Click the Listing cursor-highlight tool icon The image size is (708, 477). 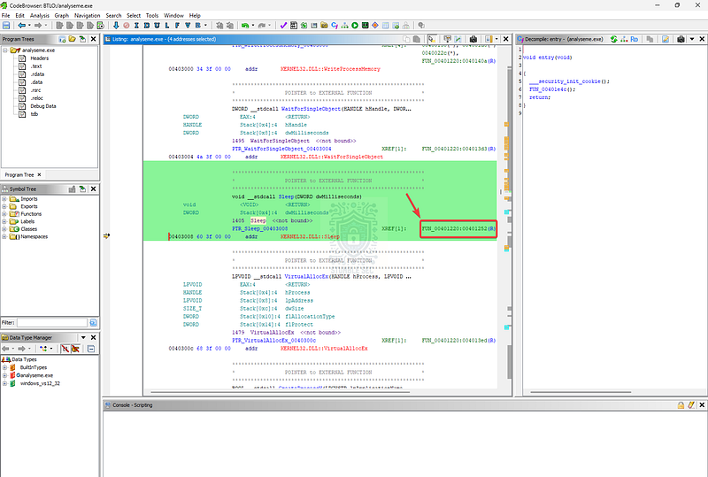[x=432, y=39]
